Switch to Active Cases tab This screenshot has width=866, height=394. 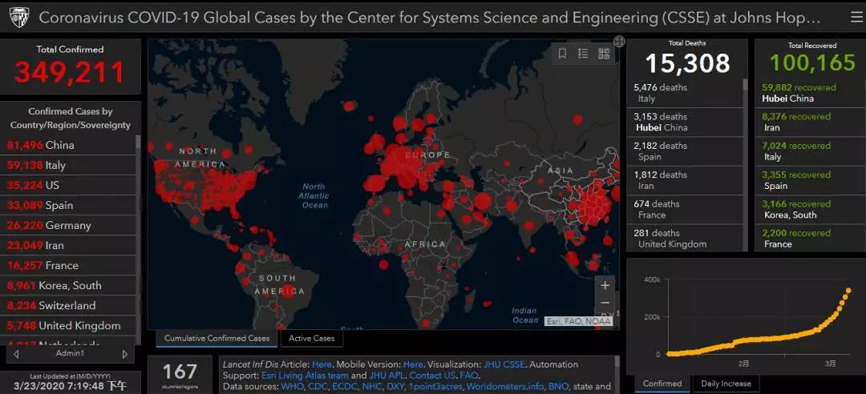tap(311, 339)
